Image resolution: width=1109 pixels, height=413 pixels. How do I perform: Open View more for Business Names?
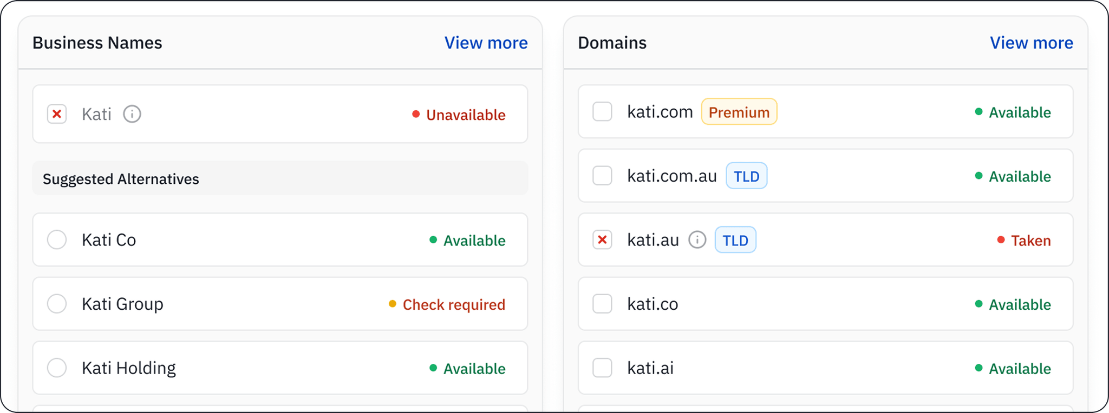tap(486, 43)
